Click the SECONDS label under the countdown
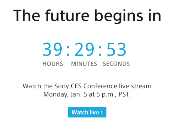This screenshot has height=123, width=176. point(116,64)
